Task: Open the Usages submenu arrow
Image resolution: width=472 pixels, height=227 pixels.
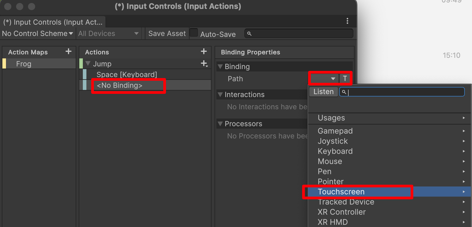Action: (464, 118)
